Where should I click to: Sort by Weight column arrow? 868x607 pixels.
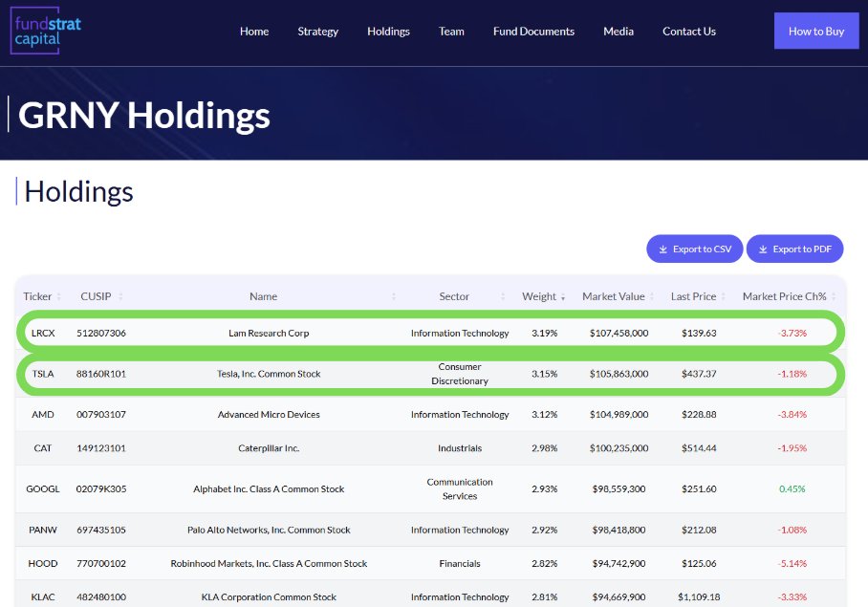click(x=563, y=297)
